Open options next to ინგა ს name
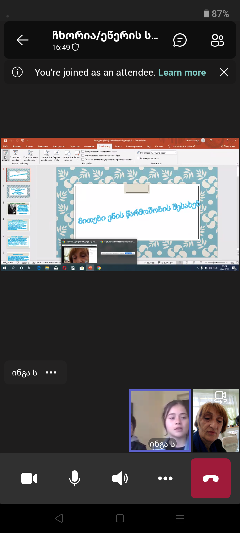Viewport: 240px width, 533px height. tap(51, 372)
